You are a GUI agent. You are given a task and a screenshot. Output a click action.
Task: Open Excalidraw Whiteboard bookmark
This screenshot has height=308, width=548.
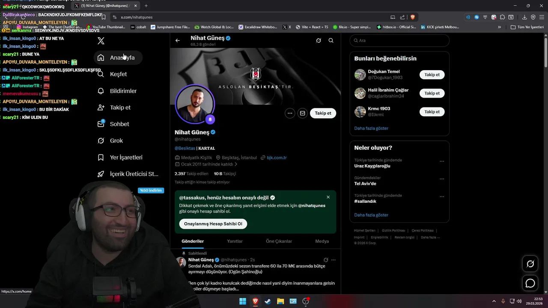pos(258,27)
